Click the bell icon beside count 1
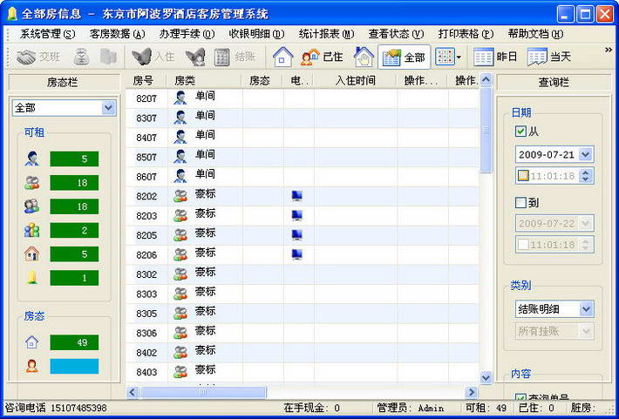619x419 pixels. (x=32, y=278)
